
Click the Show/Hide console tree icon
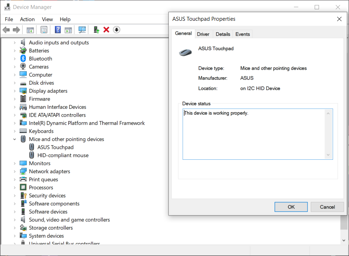(30, 29)
